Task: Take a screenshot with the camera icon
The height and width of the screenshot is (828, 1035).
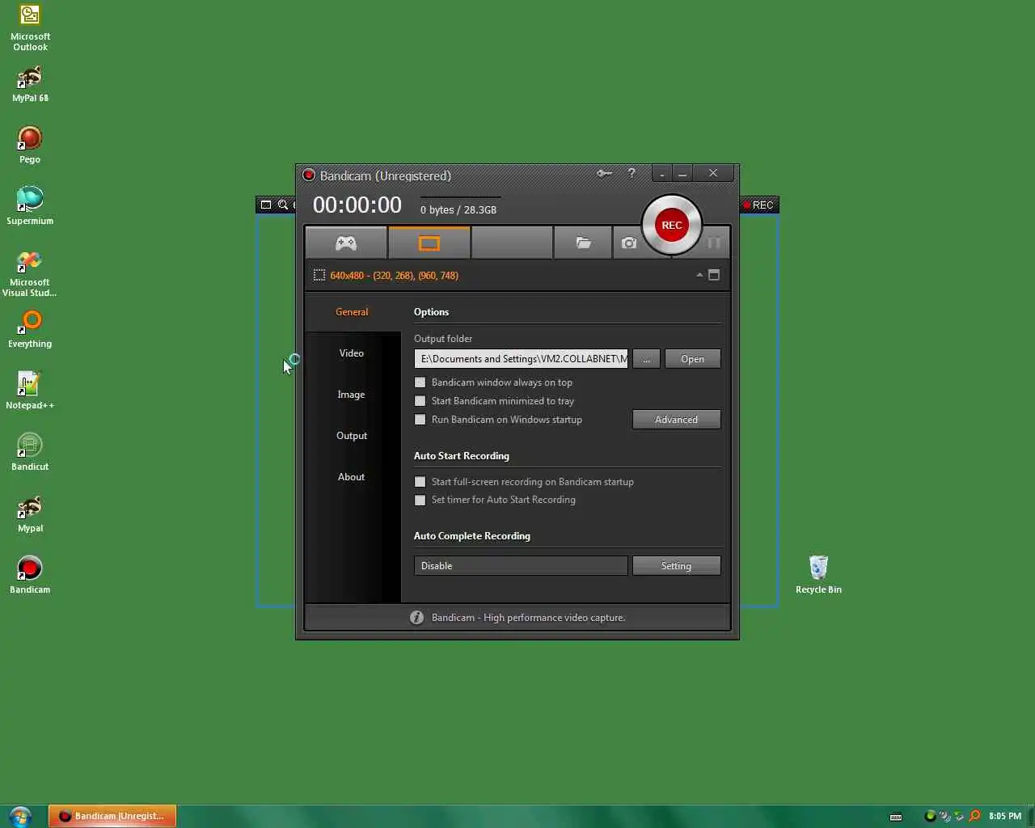Action: pyautogui.click(x=628, y=243)
